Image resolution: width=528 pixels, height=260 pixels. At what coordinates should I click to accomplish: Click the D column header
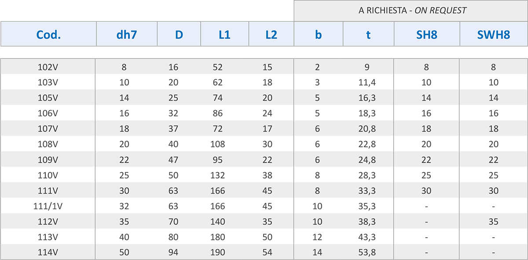(179, 34)
